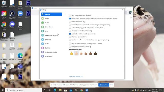Click help icon next to Integrate Zoom with Outlook
Image resolution: width=164 pixels, height=92 pixels.
[x=90, y=47]
